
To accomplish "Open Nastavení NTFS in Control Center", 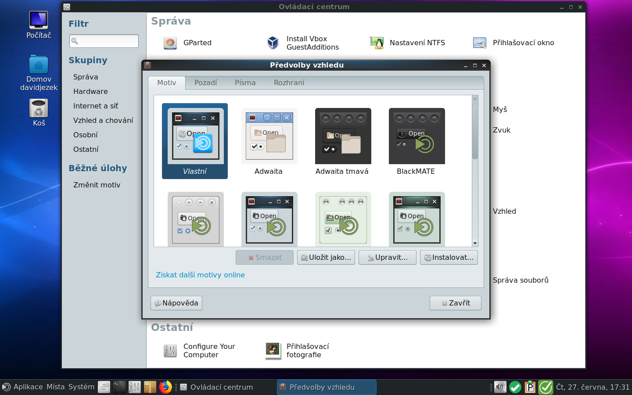I will click(x=407, y=43).
